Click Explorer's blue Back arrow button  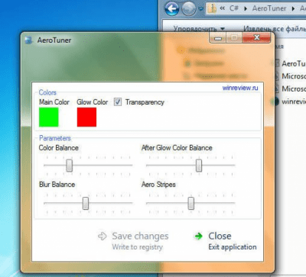click(171, 9)
